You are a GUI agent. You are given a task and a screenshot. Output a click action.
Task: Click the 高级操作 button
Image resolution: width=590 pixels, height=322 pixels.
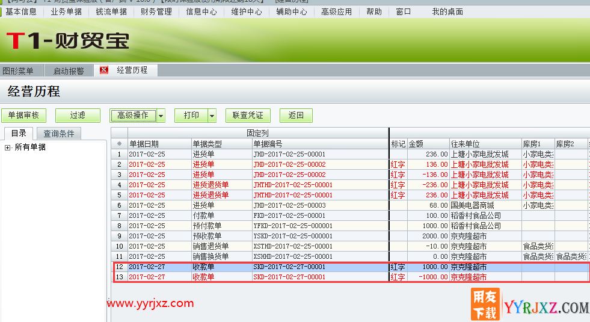click(133, 115)
